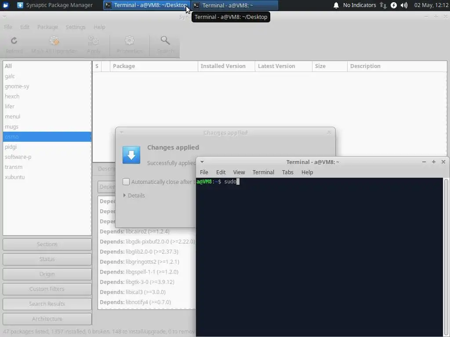Click the Synaptic Package Manager taskbar icon
Image resolution: width=450 pixels, height=337 pixels.
click(x=20, y=5)
